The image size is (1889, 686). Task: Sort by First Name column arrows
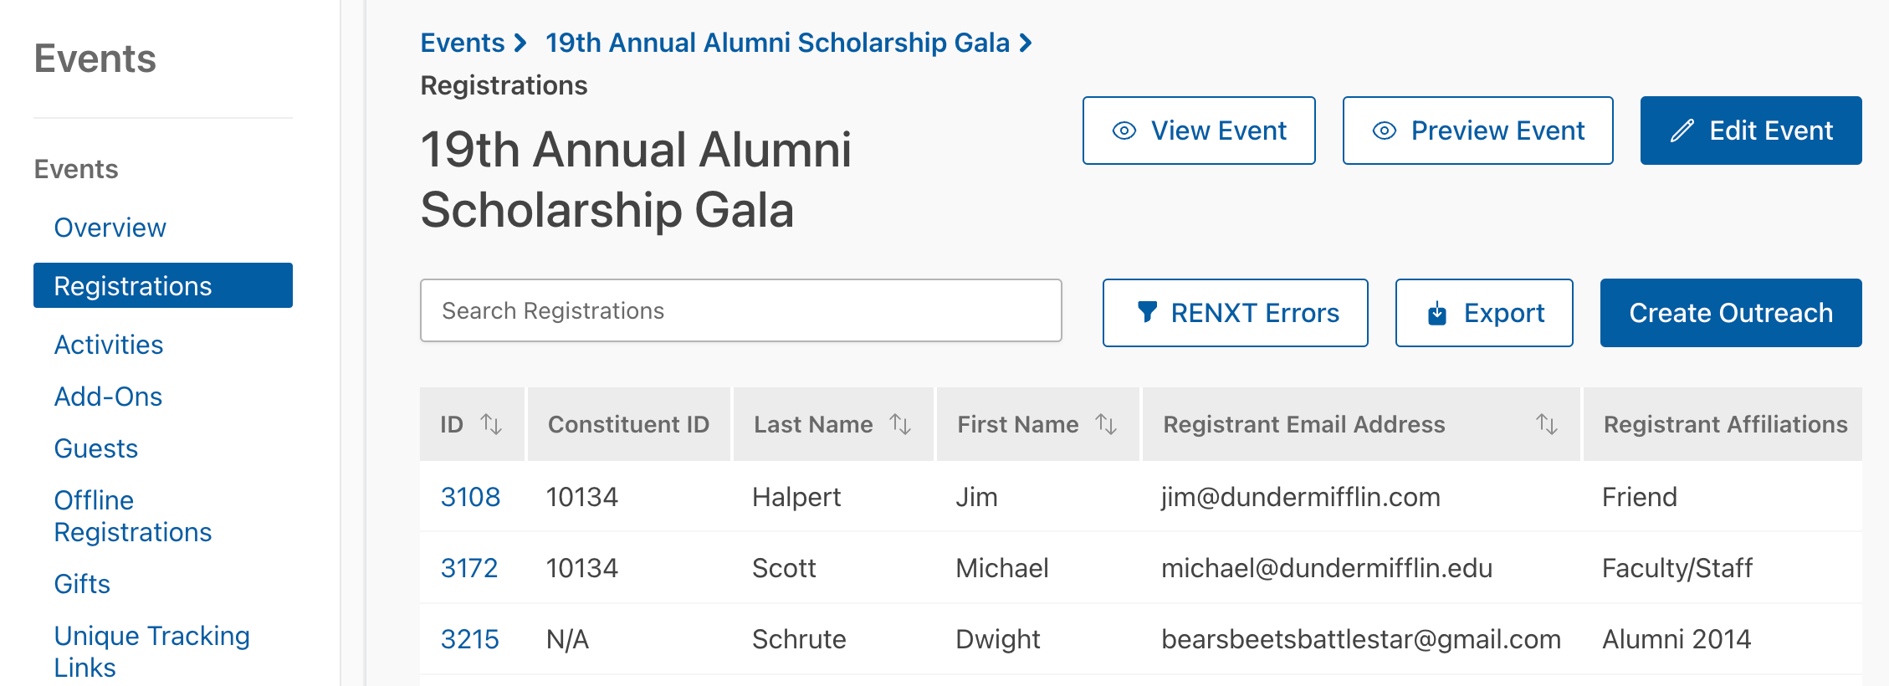pos(1106,424)
